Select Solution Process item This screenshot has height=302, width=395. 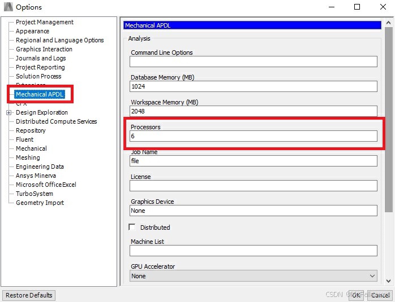(x=38, y=76)
